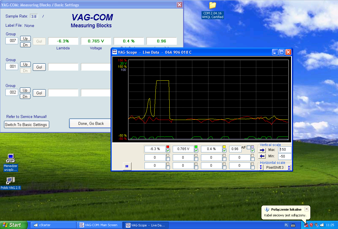The height and width of the screenshot is (229, 338).
Task: Open the Start menu
Action: click(x=14, y=225)
